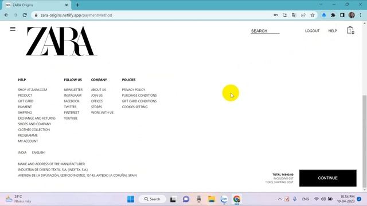Click the SEARCH field in header

(x=265, y=31)
